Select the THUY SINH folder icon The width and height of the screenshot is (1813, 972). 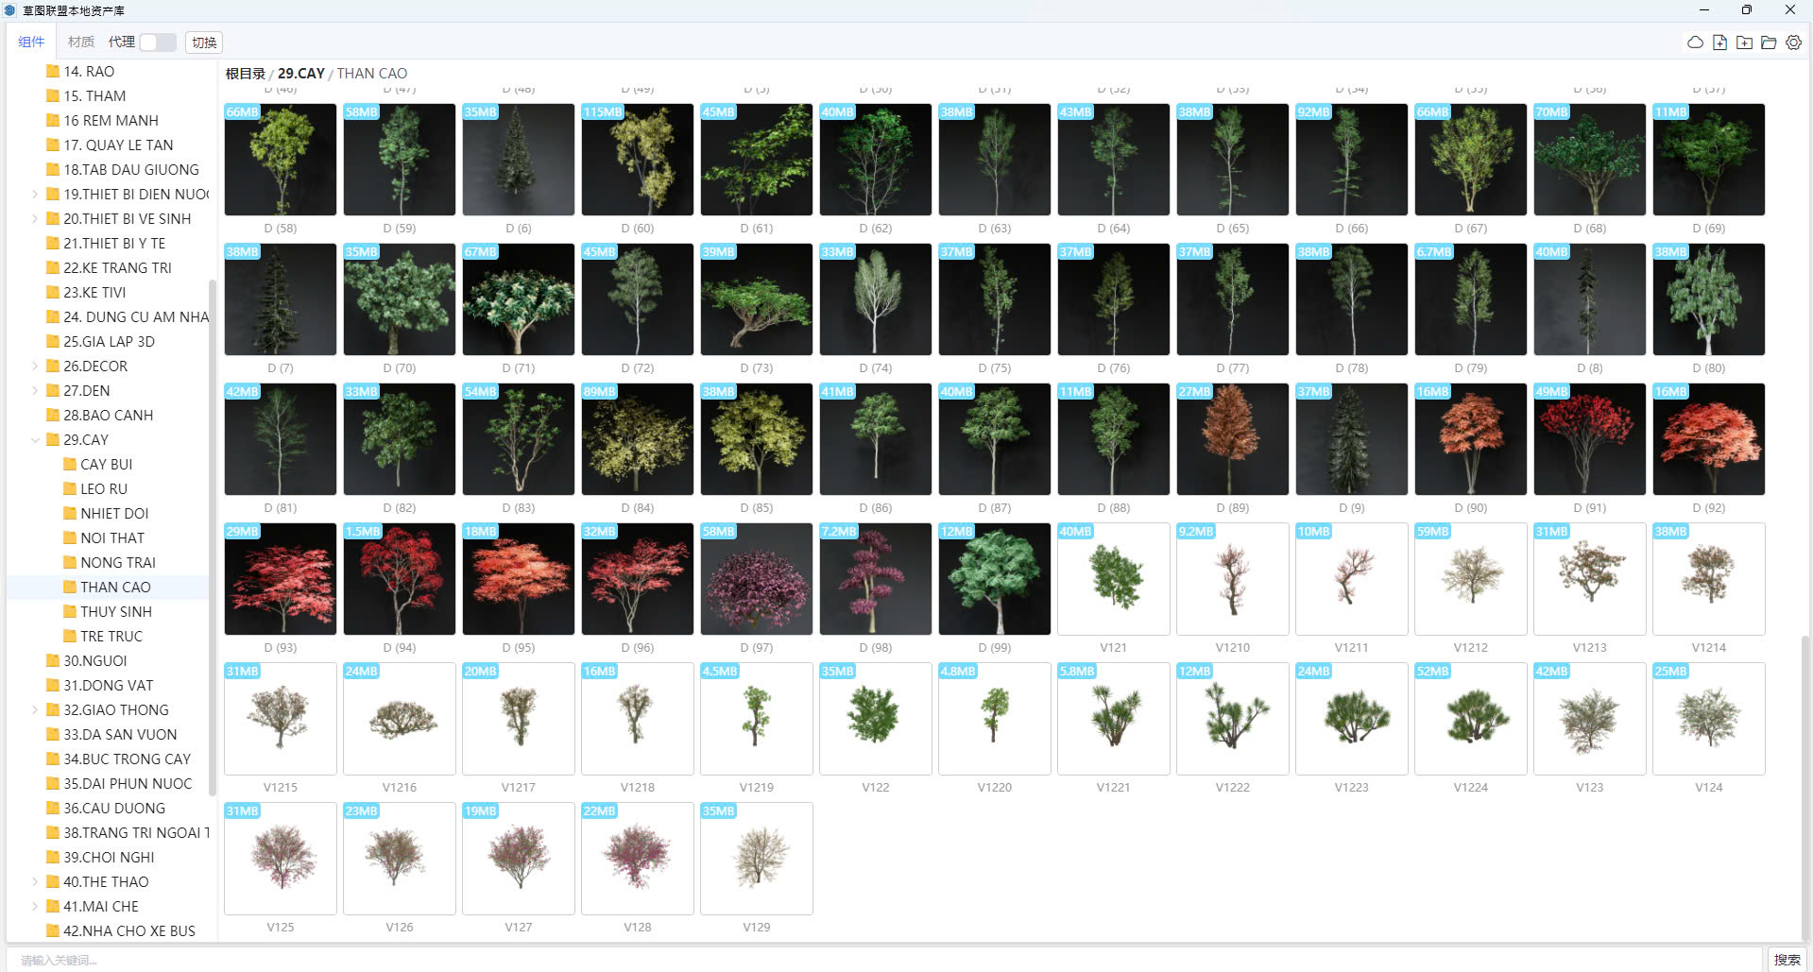tap(70, 611)
